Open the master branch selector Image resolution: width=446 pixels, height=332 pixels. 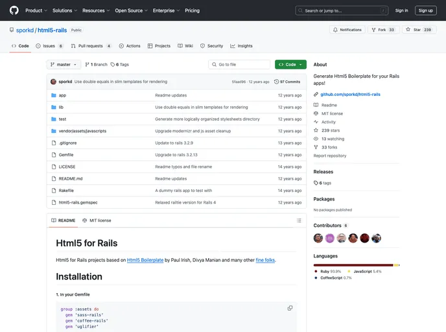(x=64, y=65)
